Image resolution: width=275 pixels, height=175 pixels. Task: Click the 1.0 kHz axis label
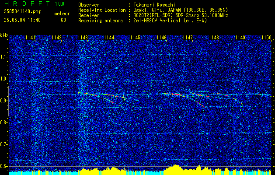4,79
